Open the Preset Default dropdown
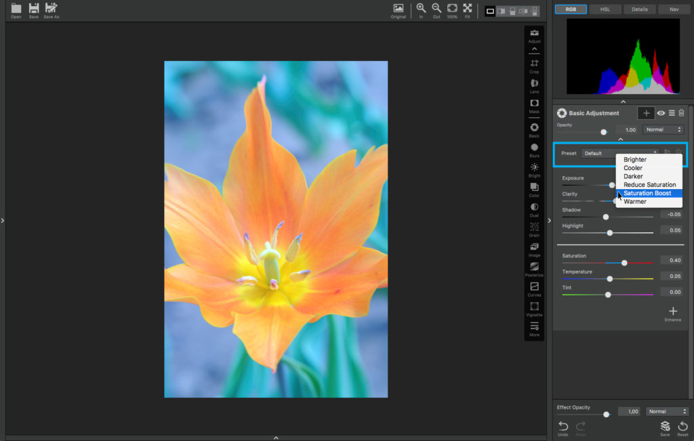 [621, 154]
